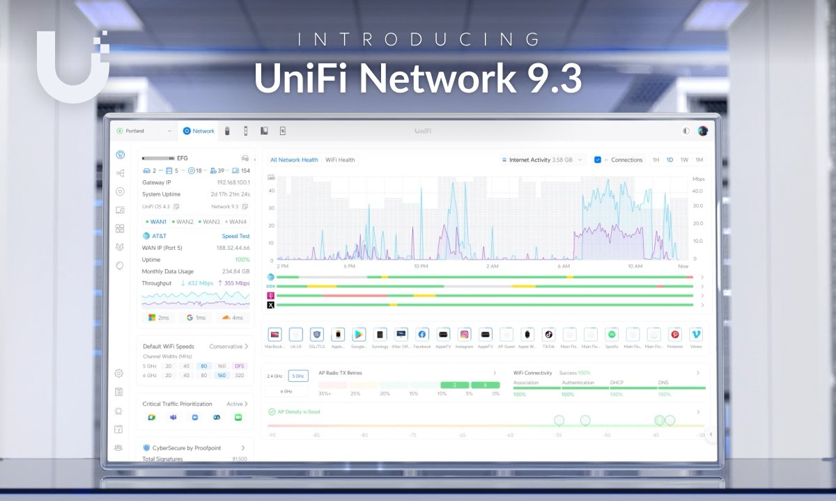Screen dimensions: 836x501
Task: Select the WAN4 tab
Action: [x=236, y=222]
